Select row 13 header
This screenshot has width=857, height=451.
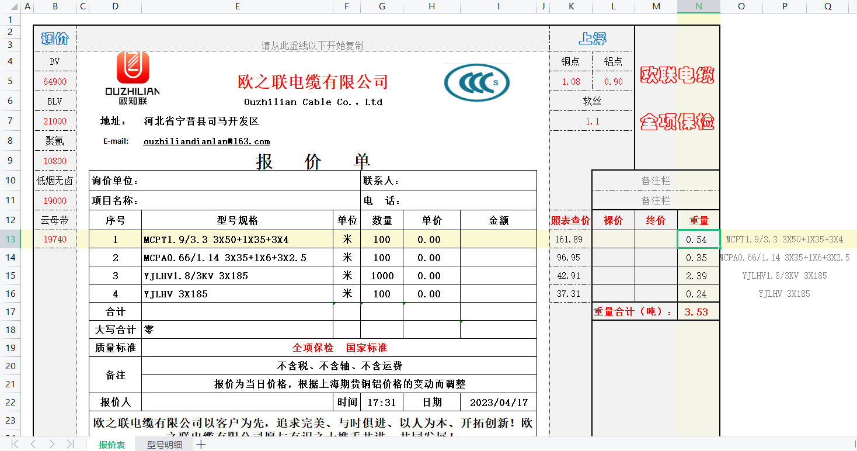(x=10, y=239)
